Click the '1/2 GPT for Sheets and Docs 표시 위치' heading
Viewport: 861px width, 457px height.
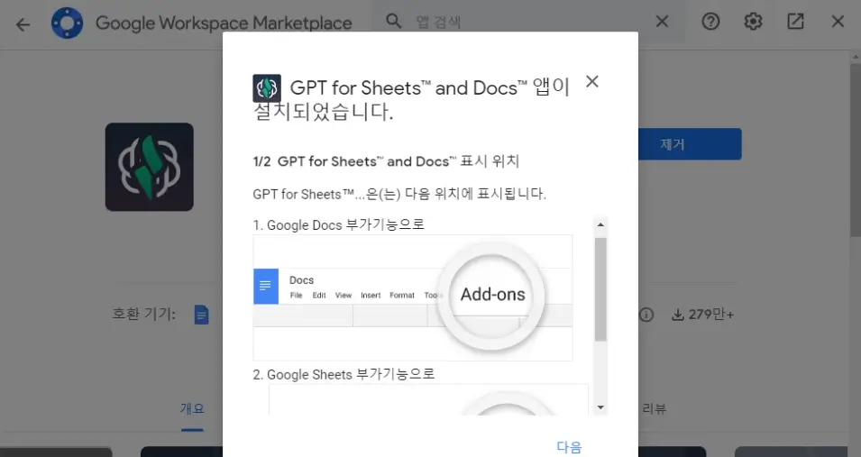386,161
